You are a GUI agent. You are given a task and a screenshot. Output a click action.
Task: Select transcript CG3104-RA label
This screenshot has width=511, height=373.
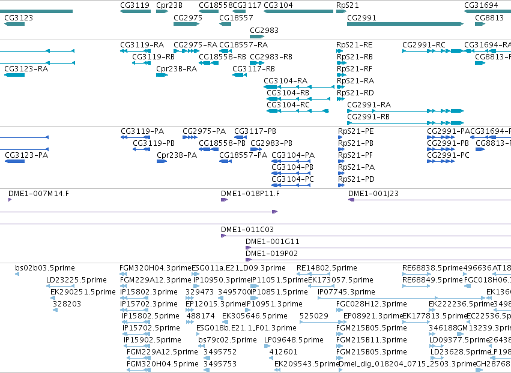[x=285, y=81]
